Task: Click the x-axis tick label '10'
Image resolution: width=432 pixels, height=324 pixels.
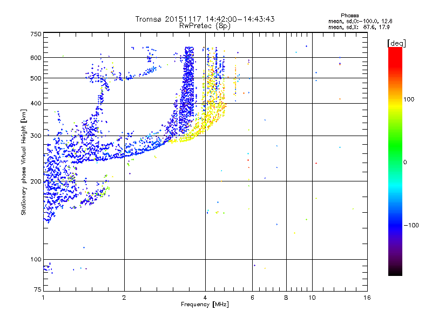Action: pos(312,298)
